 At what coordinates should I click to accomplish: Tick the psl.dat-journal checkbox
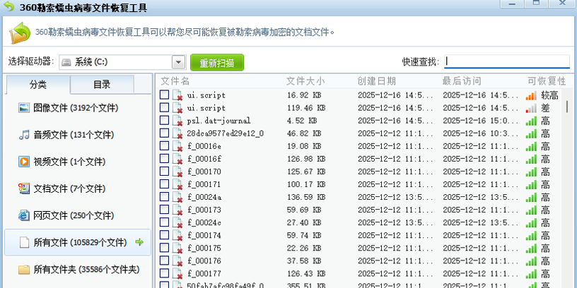point(165,120)
